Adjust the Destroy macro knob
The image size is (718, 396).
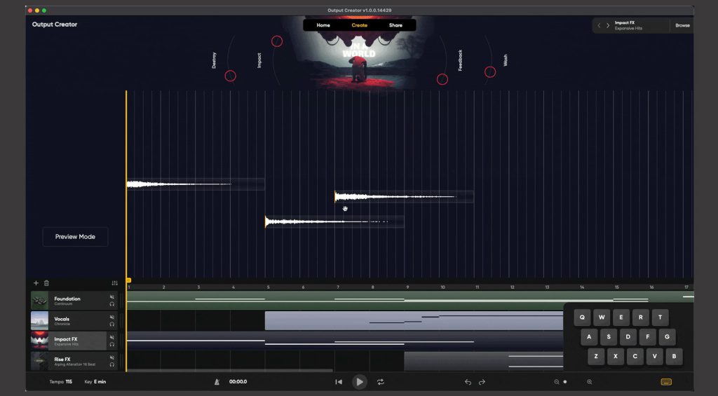(x=230, y=76)
